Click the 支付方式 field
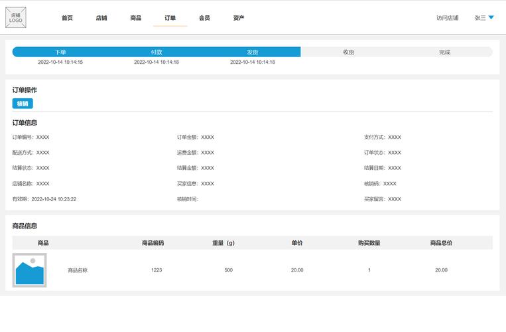 pos(383,137)
